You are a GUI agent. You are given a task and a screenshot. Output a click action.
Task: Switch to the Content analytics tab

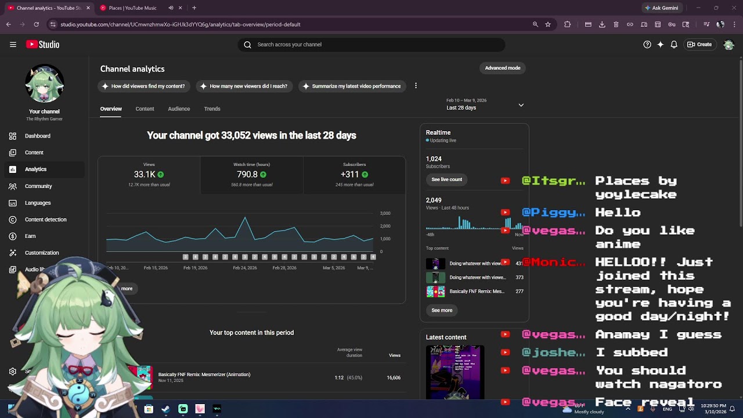(x=145, y=109)
